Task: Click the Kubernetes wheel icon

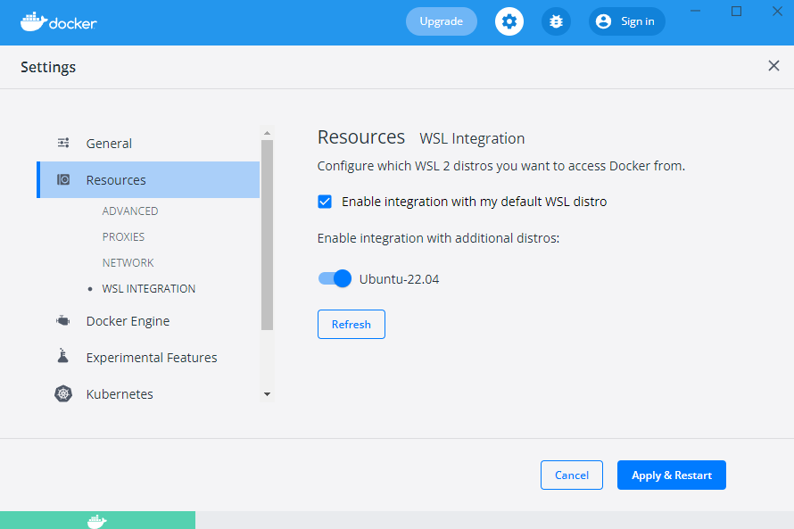Action: click(x=63, y=393)
